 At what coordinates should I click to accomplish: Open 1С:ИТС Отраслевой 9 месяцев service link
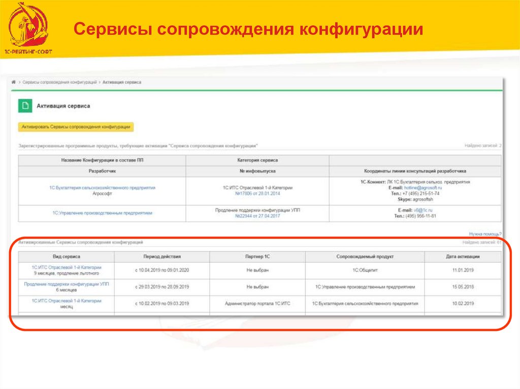tap(67, 267)
